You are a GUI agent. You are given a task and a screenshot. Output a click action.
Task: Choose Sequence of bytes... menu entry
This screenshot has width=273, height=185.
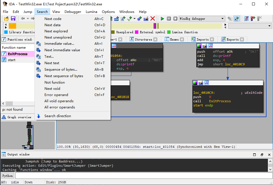73,70
